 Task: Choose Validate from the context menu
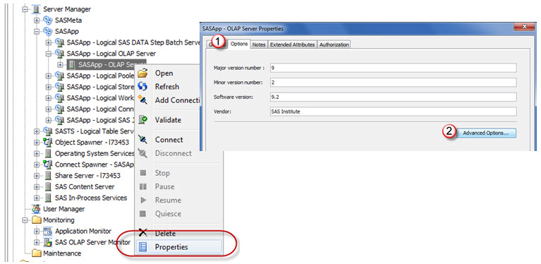click(x=167, y=120)
